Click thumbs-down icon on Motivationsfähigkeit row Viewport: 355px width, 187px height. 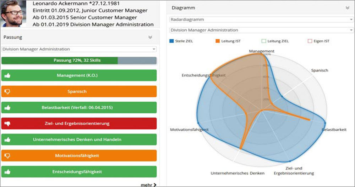(x=7, y=155)
